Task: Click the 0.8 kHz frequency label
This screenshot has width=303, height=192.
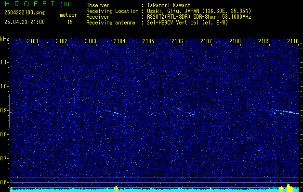Action: pyautogui.click(x=4, y=134)
